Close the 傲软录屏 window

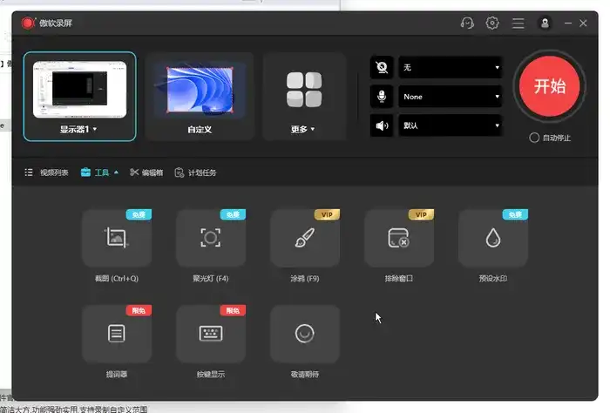tap(583, 24)
